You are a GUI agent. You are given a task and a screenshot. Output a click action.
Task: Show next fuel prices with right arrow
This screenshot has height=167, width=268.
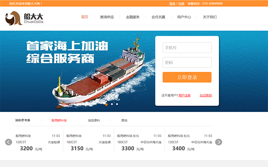click(219, 142)
